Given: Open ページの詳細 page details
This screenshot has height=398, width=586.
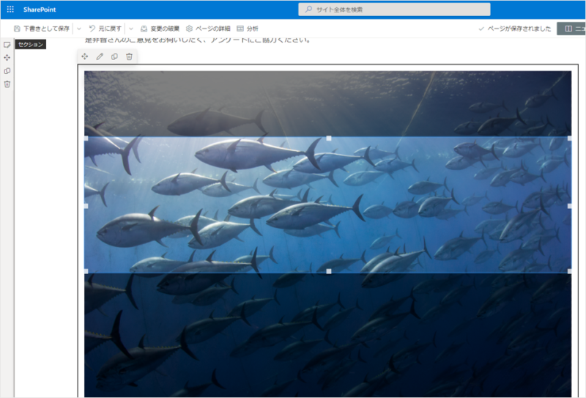Looking at the screenshot, I should pos(207,29).
